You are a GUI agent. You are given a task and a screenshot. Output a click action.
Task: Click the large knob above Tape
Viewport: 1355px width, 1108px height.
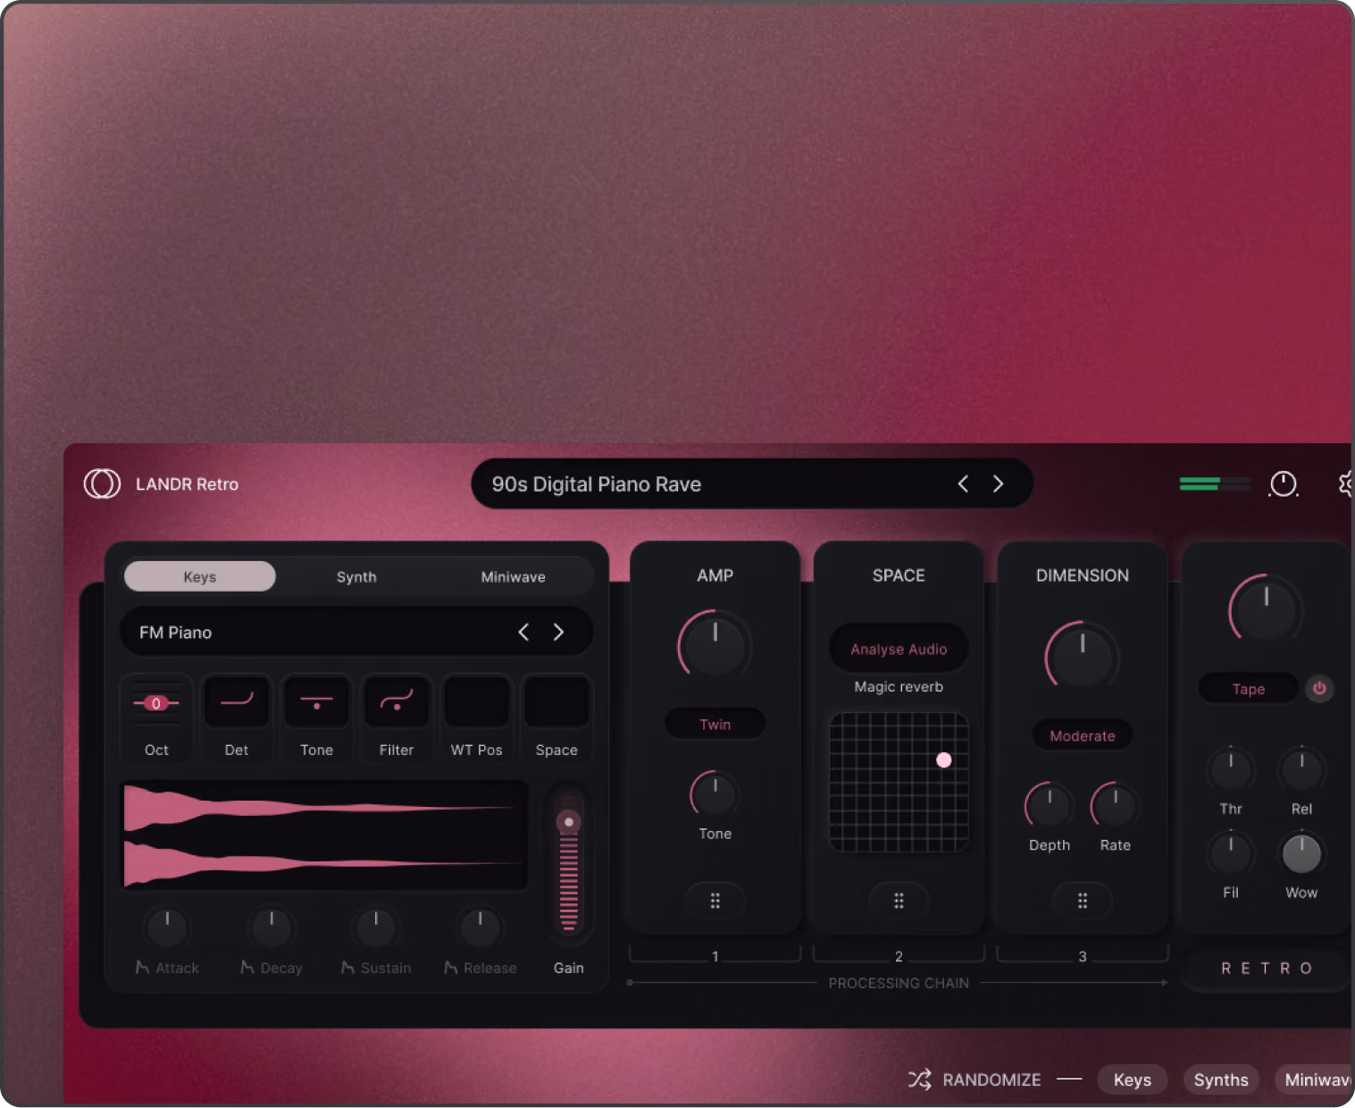[1266, 610]
